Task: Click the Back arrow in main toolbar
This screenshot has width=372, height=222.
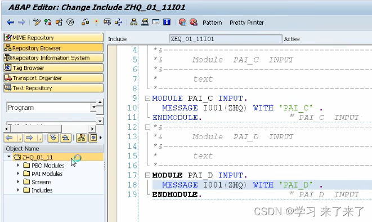Action: pos(10,23)
